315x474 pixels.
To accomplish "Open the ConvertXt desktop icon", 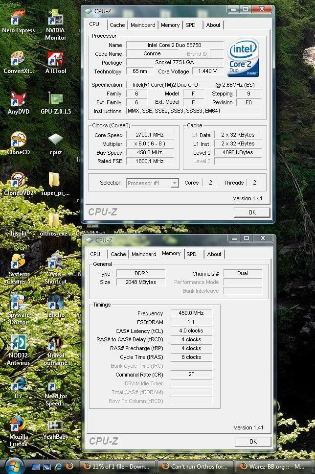I will [x=19, y=62].
